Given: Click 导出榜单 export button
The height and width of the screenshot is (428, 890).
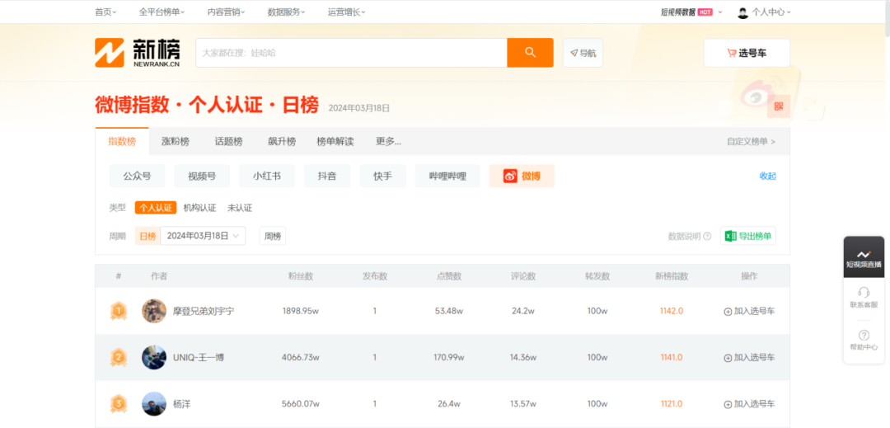Looking at the screenshot, I should pos(748,236).
